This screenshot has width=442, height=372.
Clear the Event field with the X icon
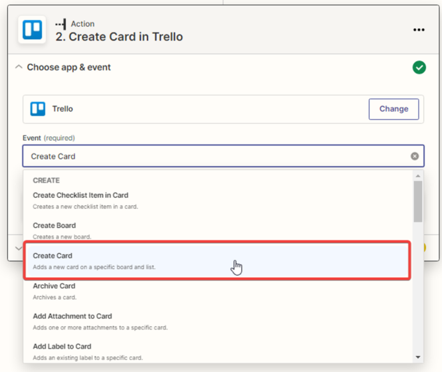pyautogui.click(x=415, y=157)
